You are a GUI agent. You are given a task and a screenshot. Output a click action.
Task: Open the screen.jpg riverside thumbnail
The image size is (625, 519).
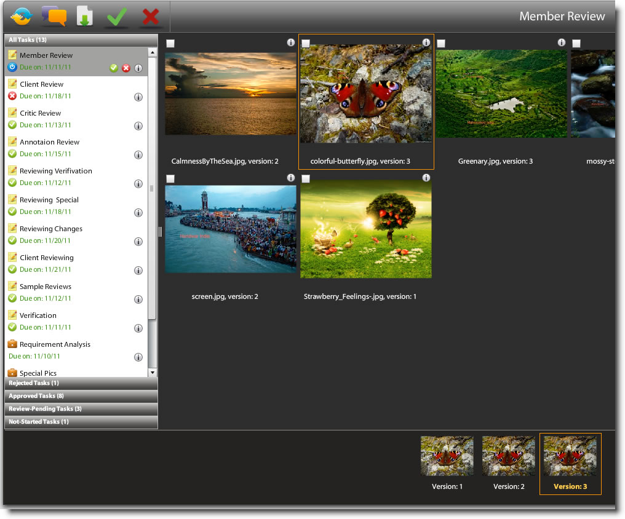(231, 229)
